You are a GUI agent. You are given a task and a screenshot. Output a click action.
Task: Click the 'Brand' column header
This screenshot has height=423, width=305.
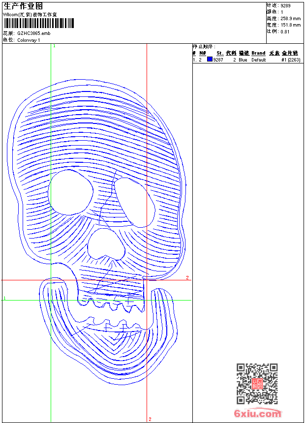pos(258,53)
